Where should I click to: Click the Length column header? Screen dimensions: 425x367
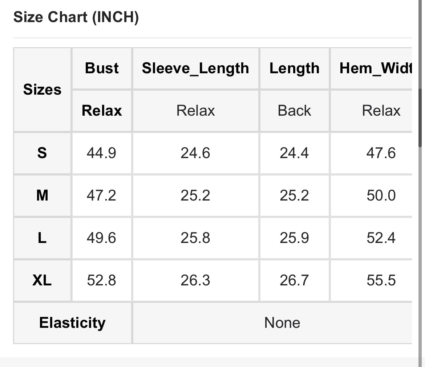point(294,68)
